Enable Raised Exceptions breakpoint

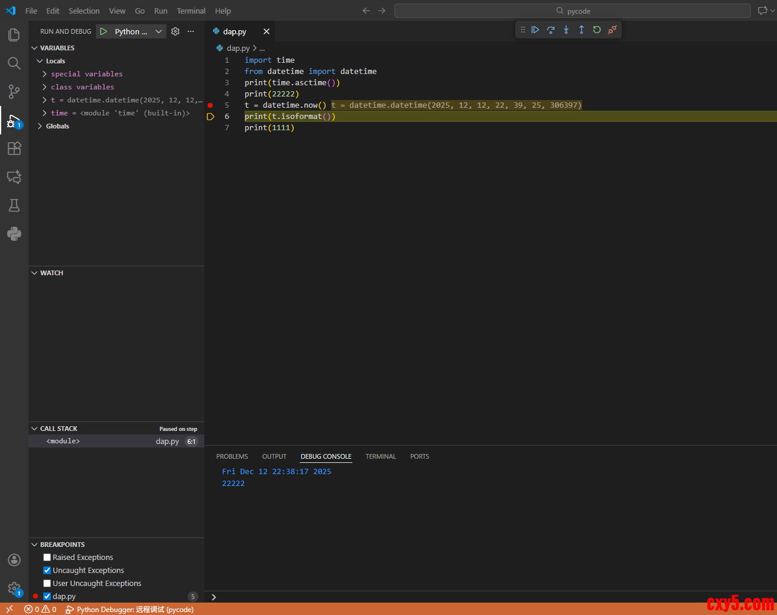[x=47, y=558]
